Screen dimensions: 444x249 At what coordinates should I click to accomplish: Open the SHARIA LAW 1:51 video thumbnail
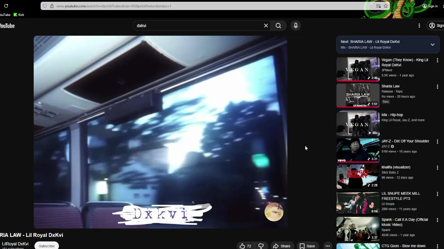click(x=358, y=95)
